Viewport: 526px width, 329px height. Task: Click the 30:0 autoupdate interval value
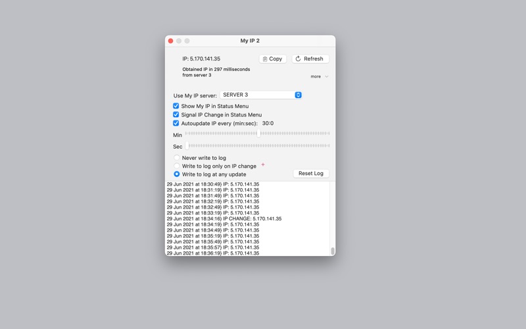click(268, 123)
